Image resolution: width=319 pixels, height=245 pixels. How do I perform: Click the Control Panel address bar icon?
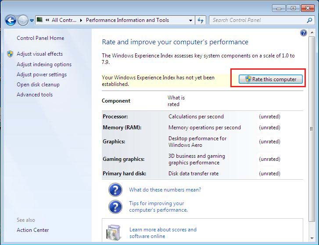[39, 20]
